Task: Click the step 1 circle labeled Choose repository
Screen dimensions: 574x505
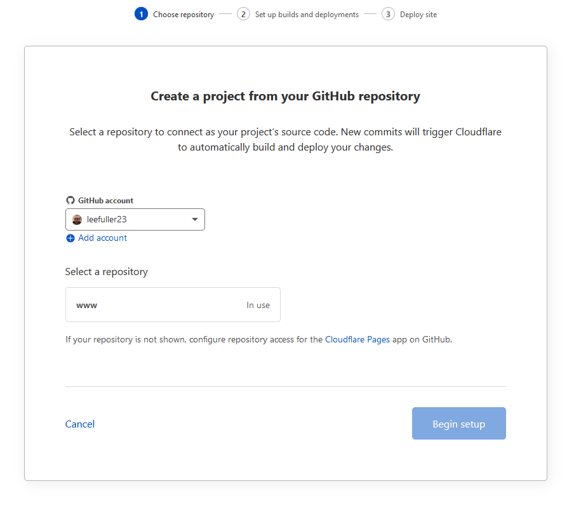Action: pos(141,13)
